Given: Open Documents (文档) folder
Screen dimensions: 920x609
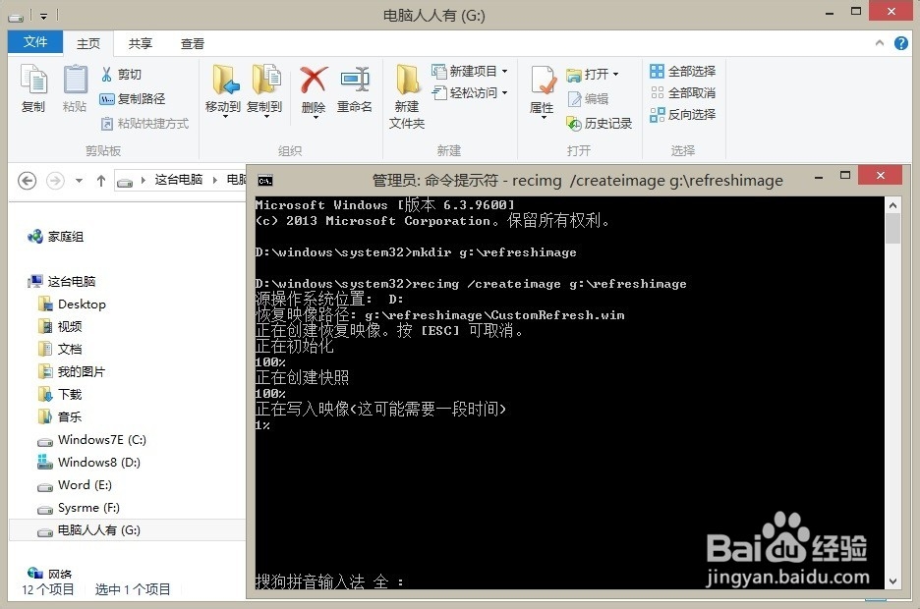Looking at the screenshot, I should (60, 350).
